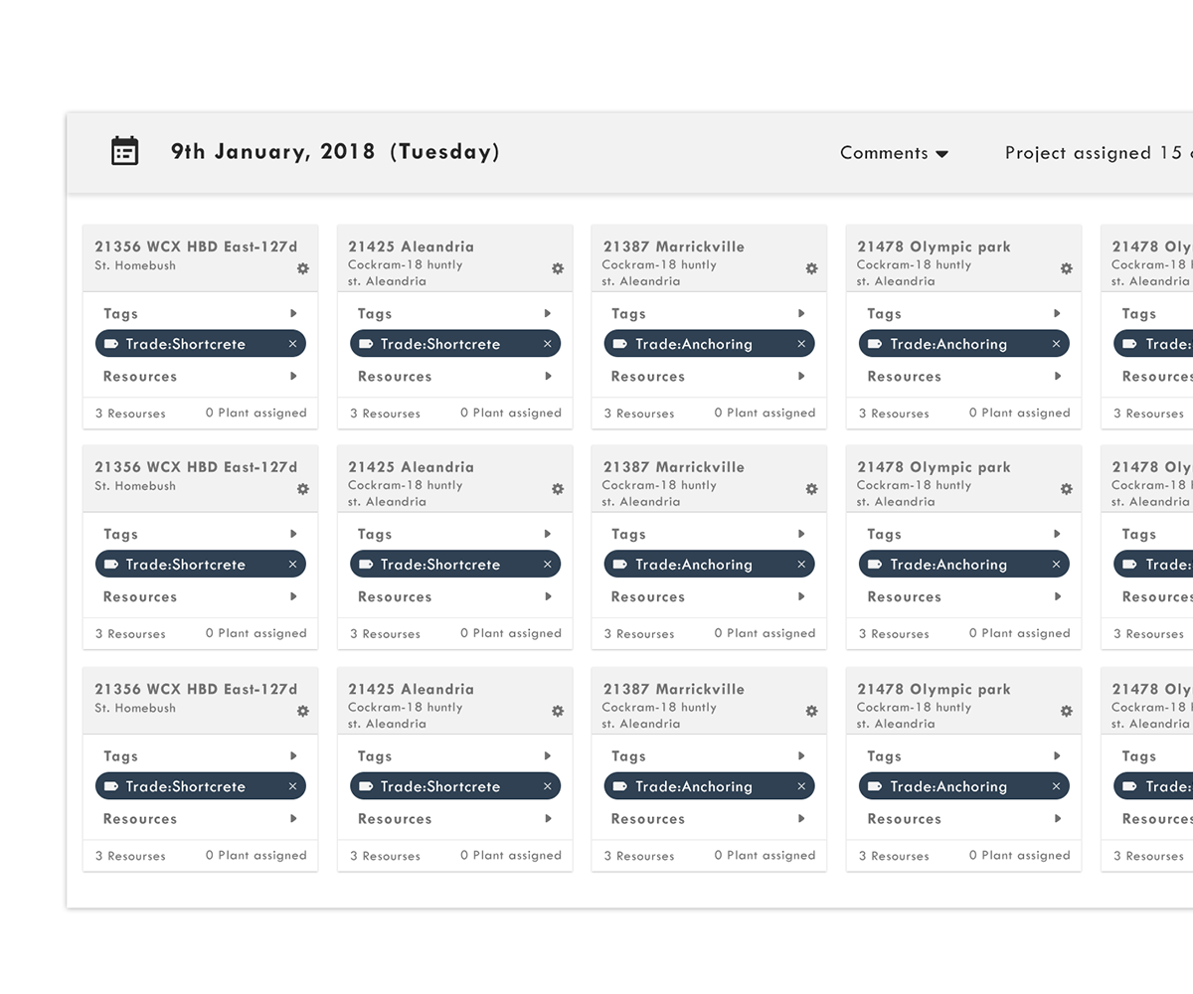The height and width of the screenshot is (994, 1193).
Task: Open gear settings on bottom-row 21425 Aleandria card
Action: click(x=558, y=711)
